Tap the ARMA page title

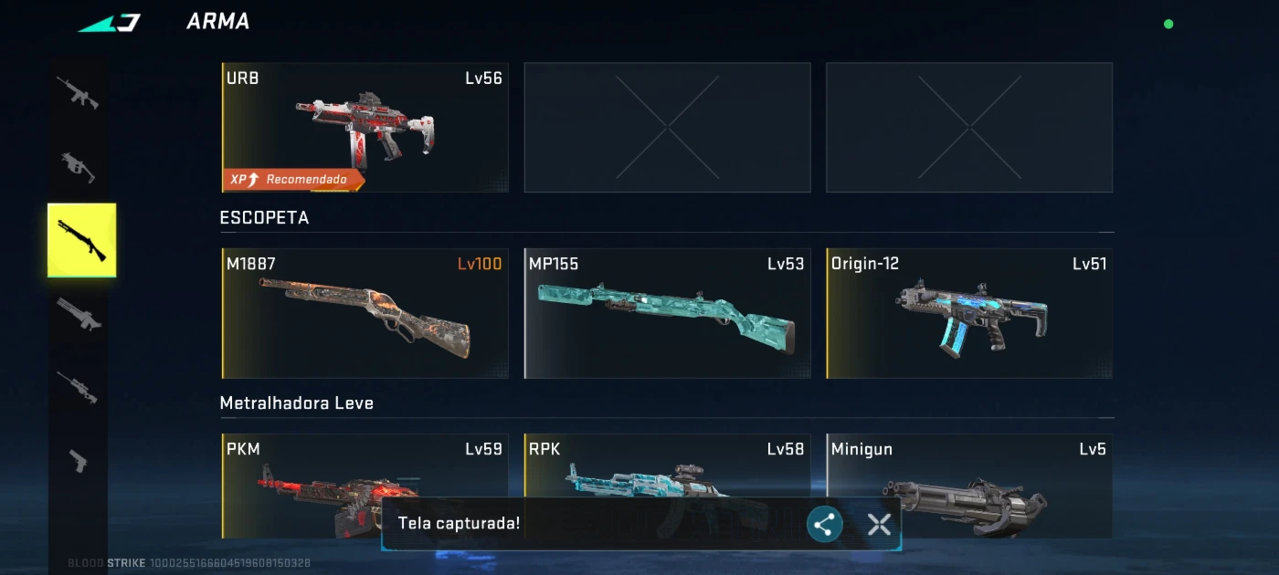[x=218, y=22]
